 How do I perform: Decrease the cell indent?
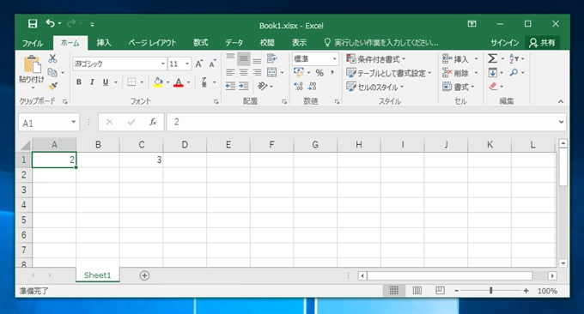pos(230,87)
